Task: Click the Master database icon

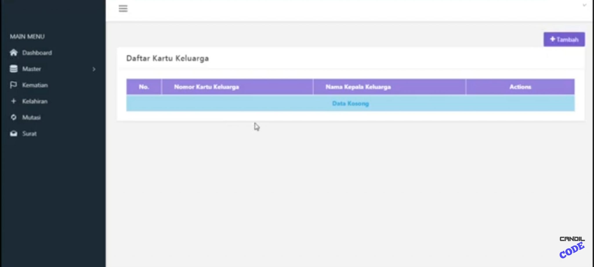Action: 13,69
